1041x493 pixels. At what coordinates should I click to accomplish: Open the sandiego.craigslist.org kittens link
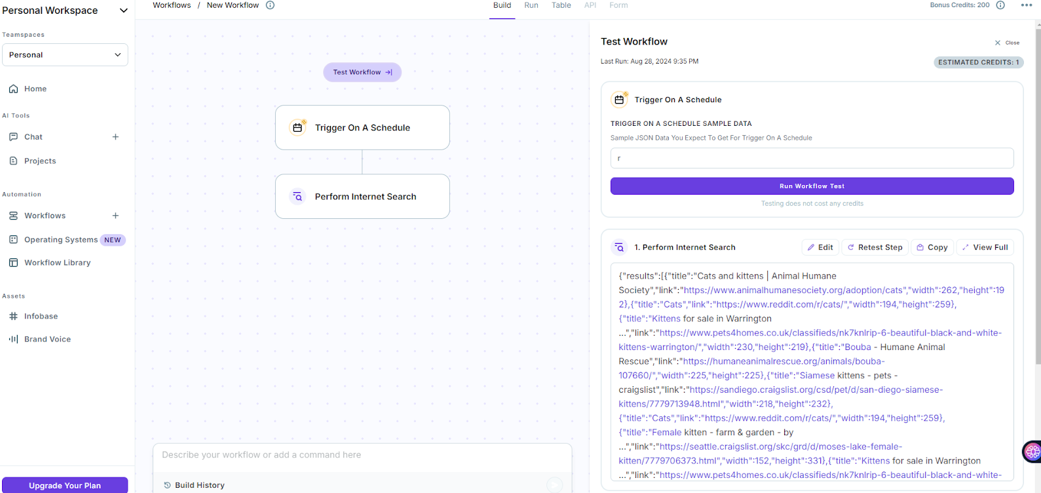pyautogui.click(x=781, y=397)
